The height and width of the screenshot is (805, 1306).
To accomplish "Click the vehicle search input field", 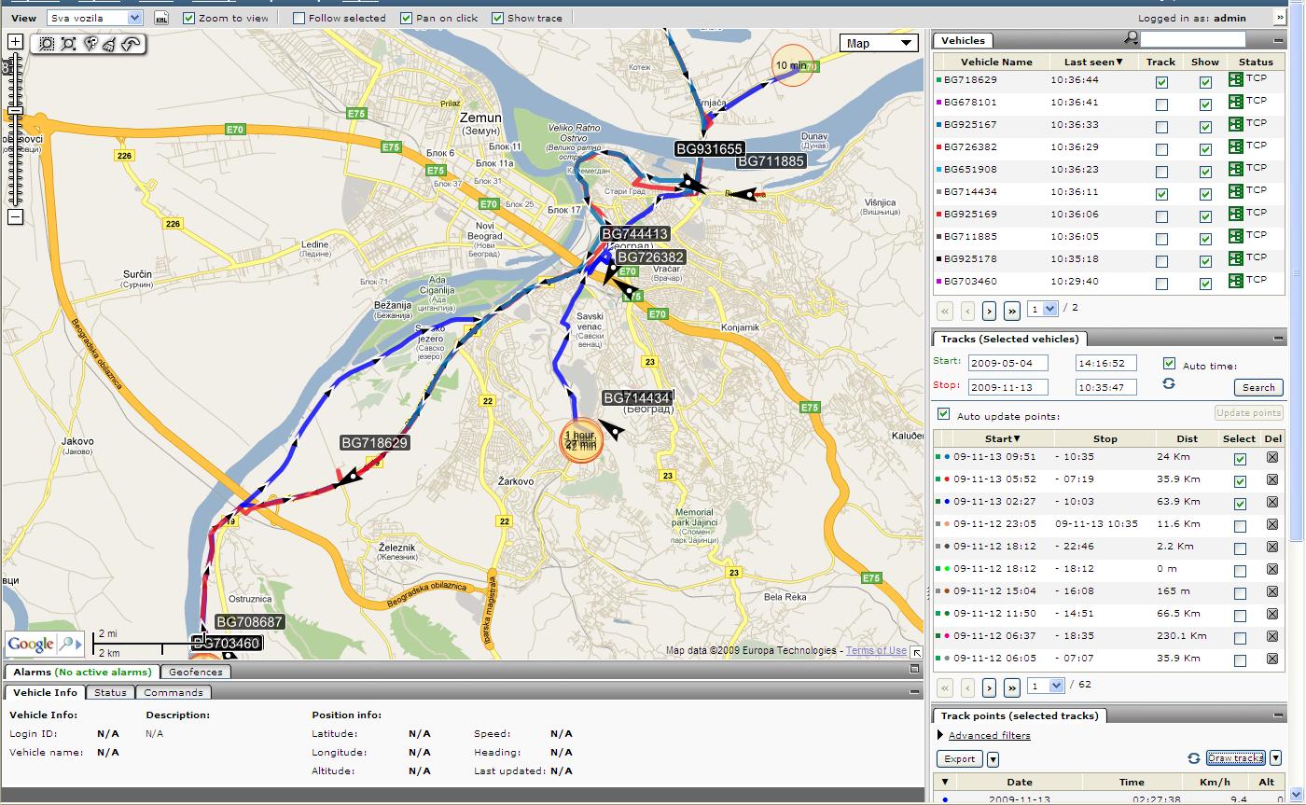I will (x=1193, y=39).
